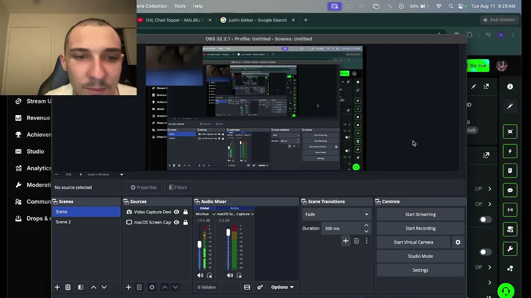Move the selected source down
The height and width of the screenshot is (298, 531).
click(175, 287)
